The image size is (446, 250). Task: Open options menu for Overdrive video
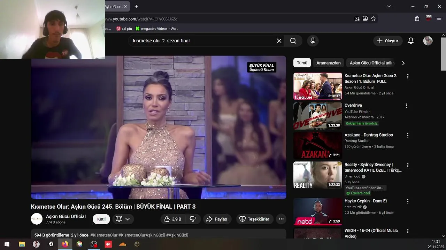point(407,106)
